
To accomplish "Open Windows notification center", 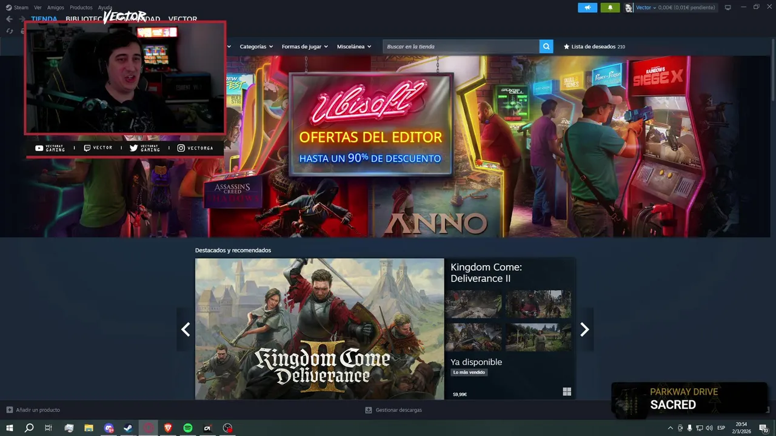I will (x=764, y=428).
